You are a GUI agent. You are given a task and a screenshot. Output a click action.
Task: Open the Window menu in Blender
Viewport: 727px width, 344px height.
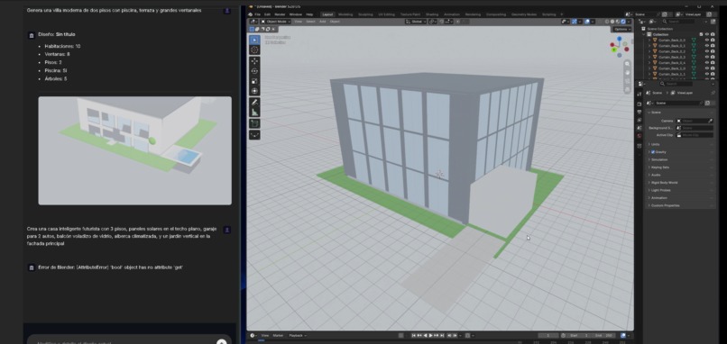coord(295,14)
